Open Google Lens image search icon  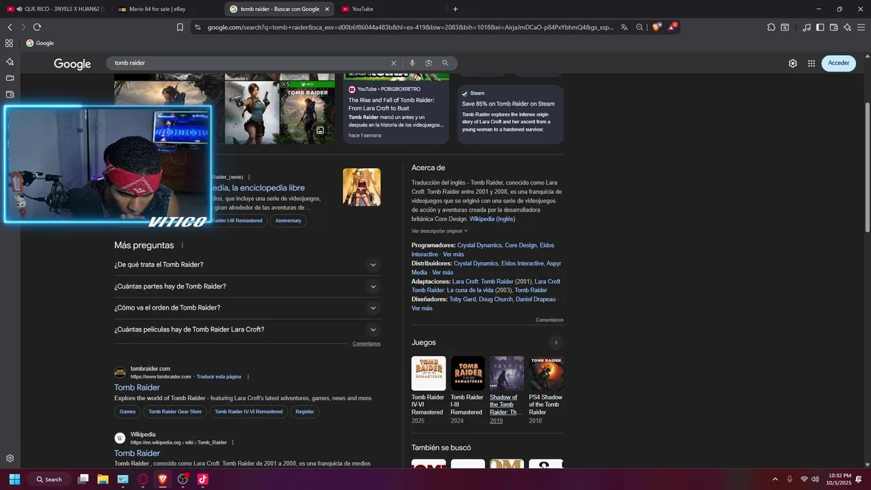429,63
